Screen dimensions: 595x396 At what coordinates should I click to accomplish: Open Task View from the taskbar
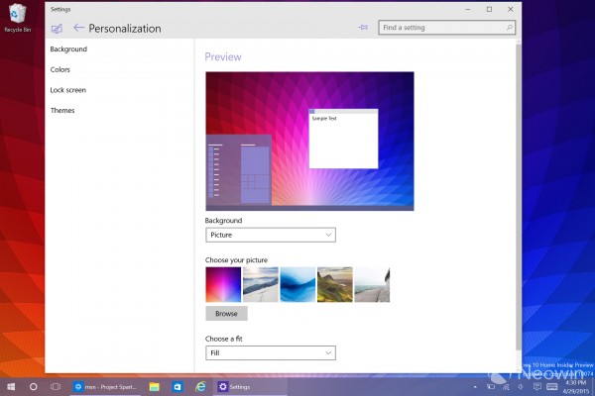point(56,387)
